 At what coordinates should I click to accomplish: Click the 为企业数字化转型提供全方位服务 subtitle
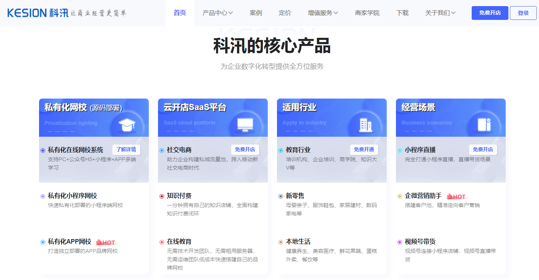click(272, 66)
